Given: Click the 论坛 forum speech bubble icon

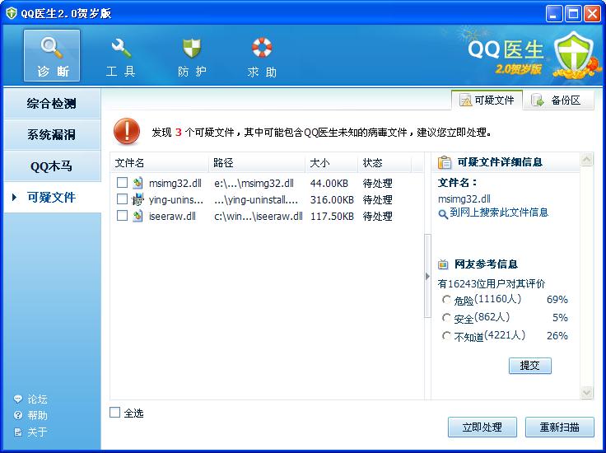Looking at the screenshot, I should (x=18, y=399).
